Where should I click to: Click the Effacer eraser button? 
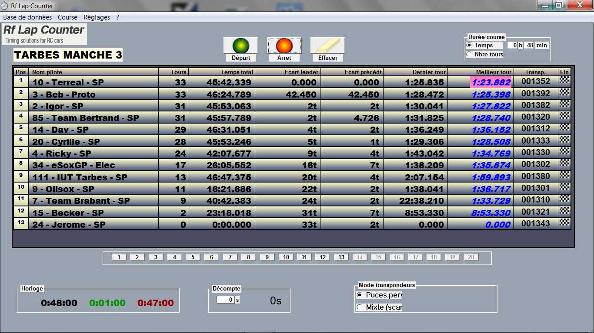[x=327, y=46]
